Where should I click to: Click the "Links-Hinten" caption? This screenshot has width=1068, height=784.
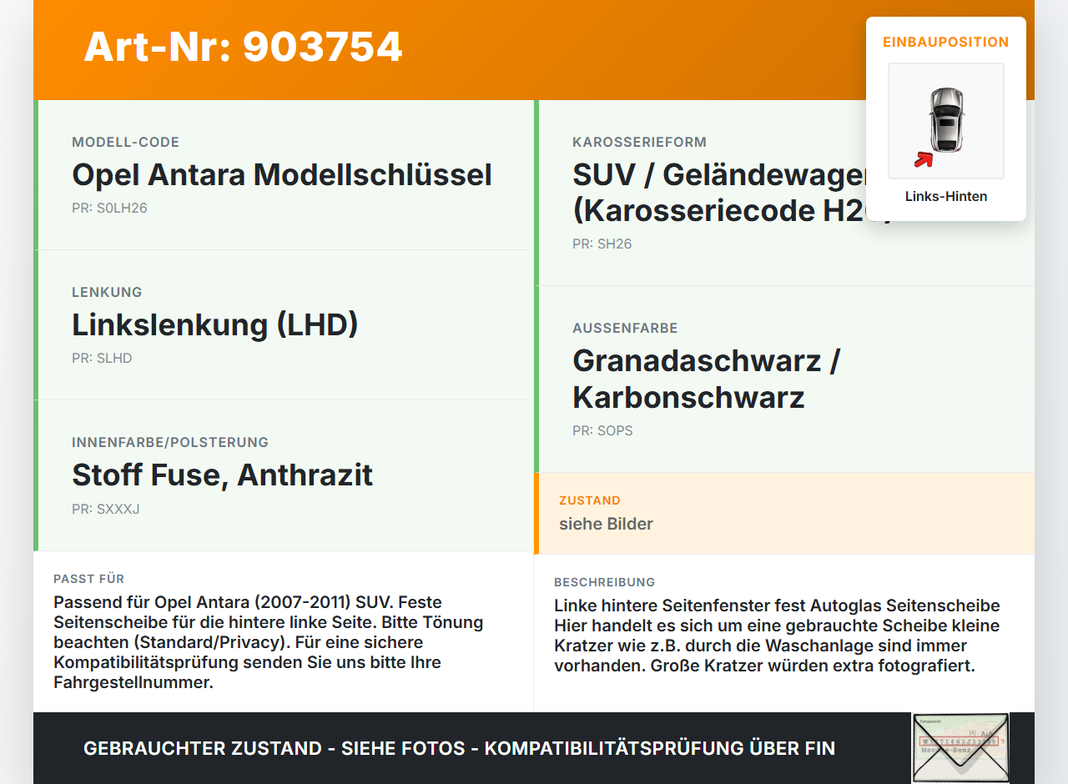point(946,196)
